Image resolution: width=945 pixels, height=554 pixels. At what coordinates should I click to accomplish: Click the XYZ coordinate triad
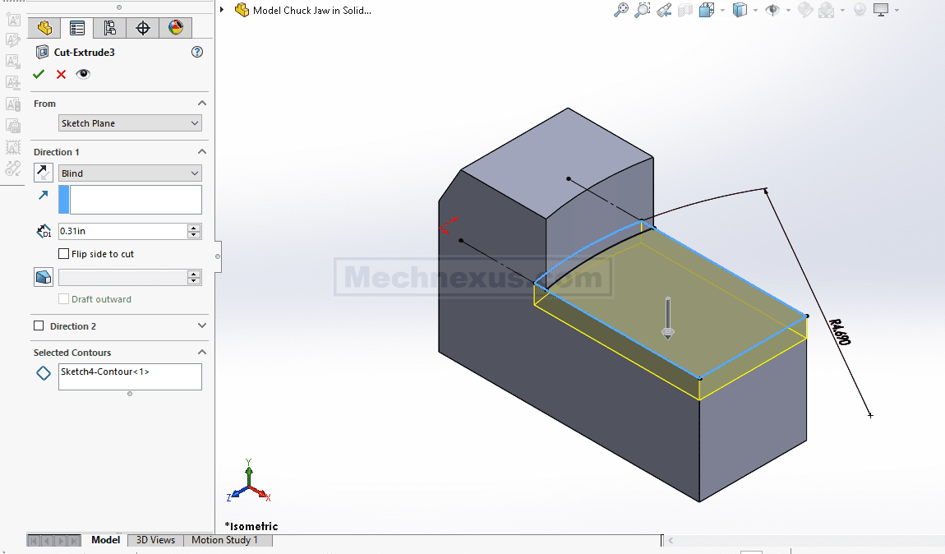(x=249, y=482)
